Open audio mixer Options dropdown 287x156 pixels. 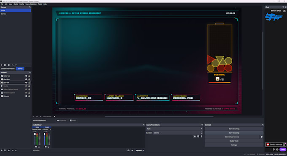point(140,151)
